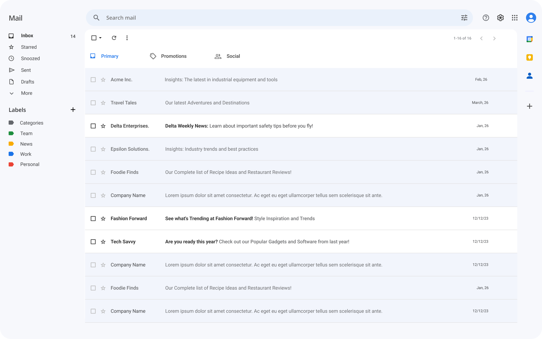This screenshot has height=339, width=542.
Task: Switch to the Social tab
Action: click(x=227, y=56)
